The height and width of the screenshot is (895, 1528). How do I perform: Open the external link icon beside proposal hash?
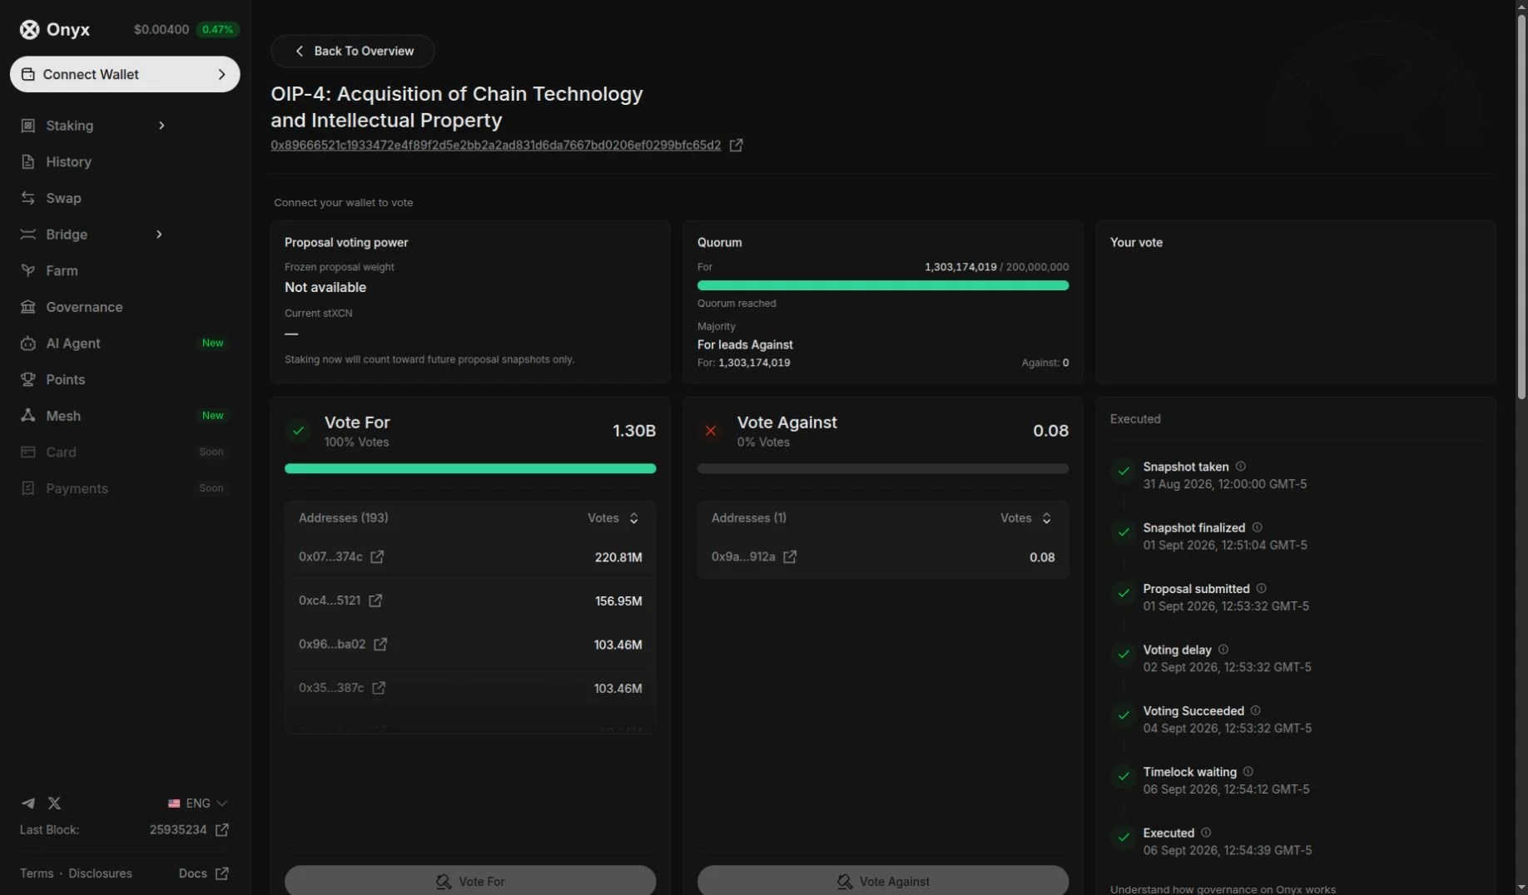point(736,145)
